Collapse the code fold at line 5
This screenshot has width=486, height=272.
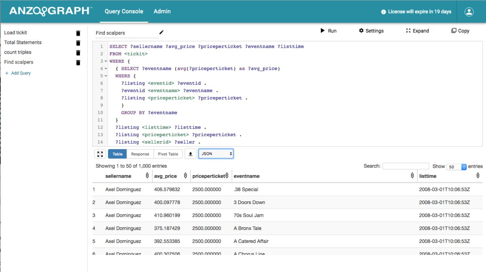pos(106,76)
